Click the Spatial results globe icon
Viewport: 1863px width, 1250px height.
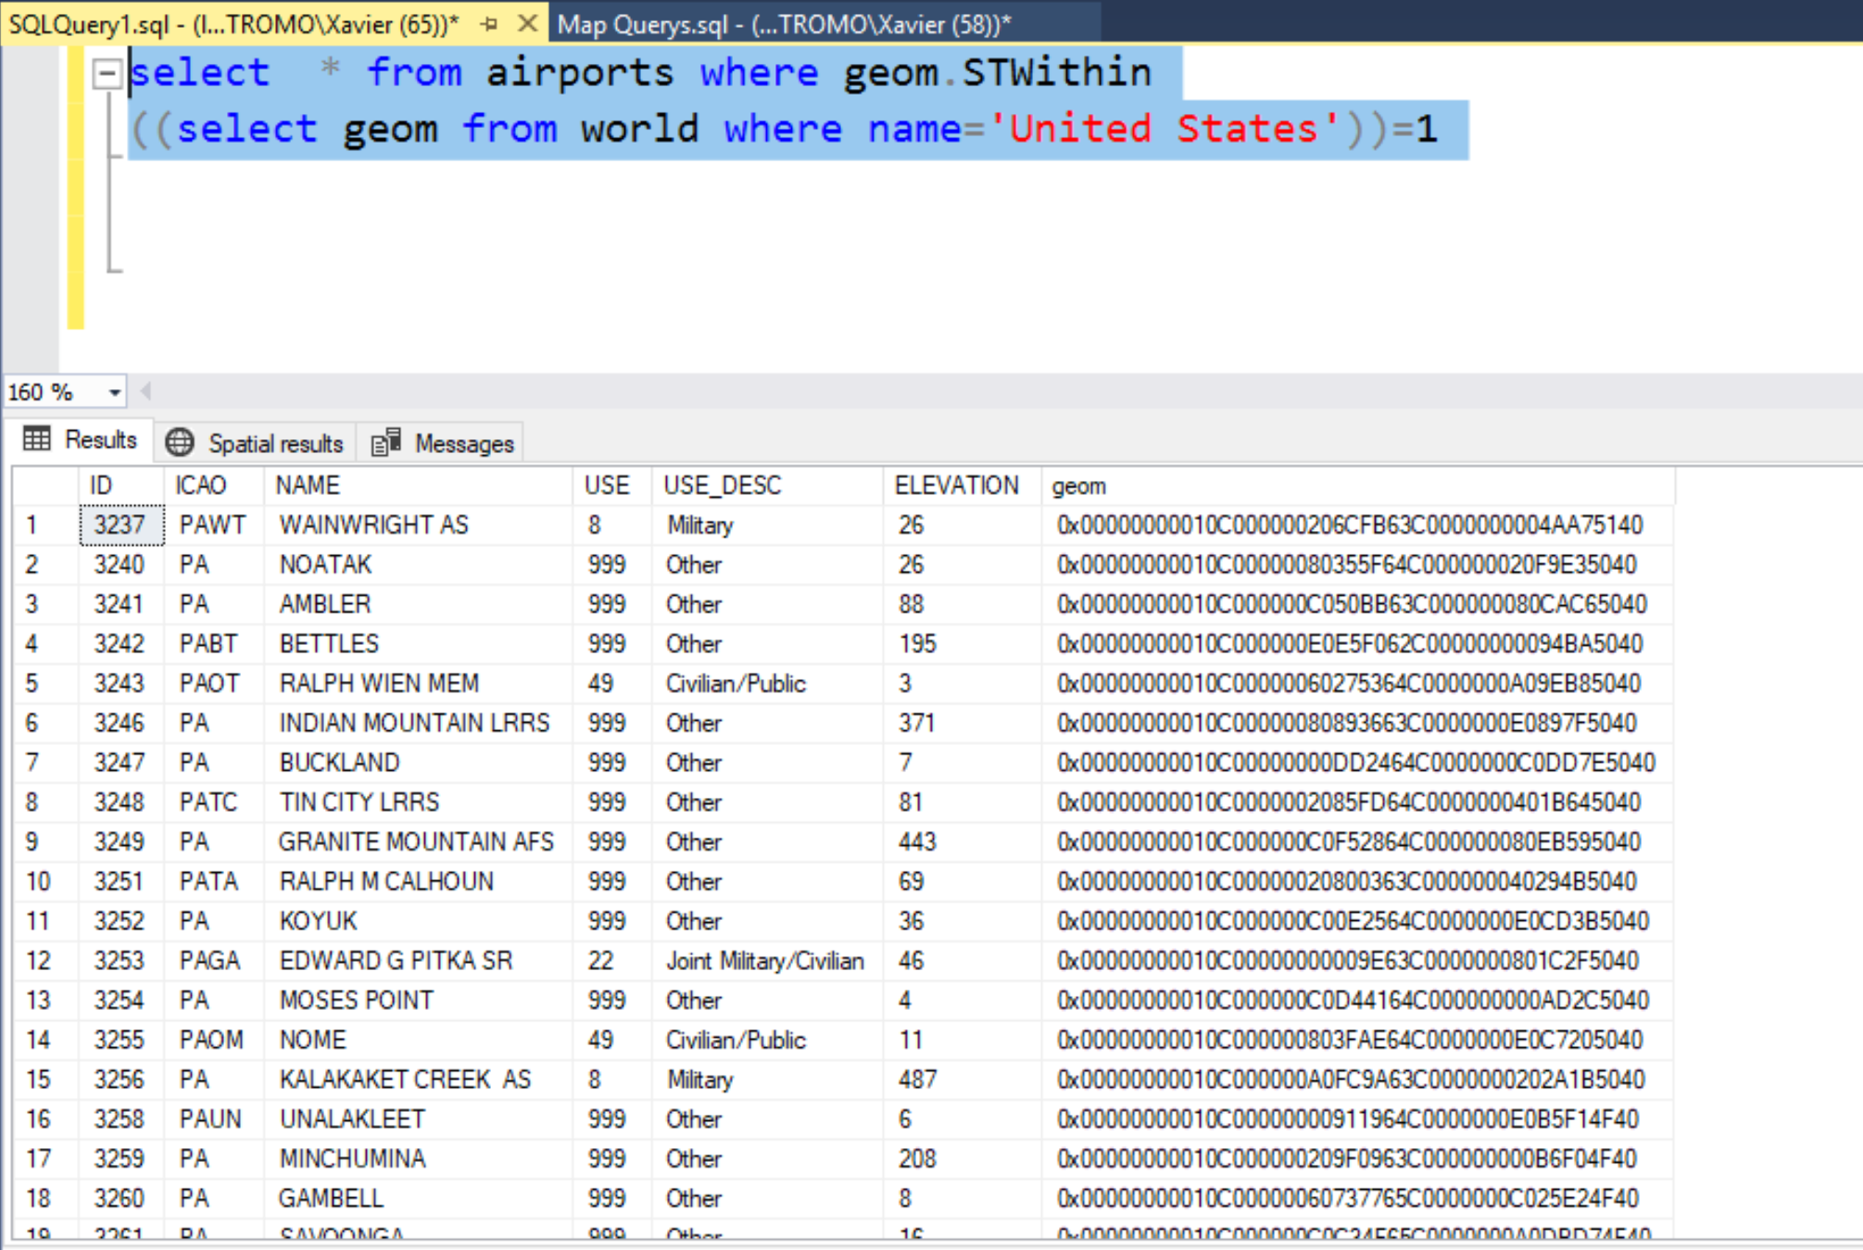[180, 443]
